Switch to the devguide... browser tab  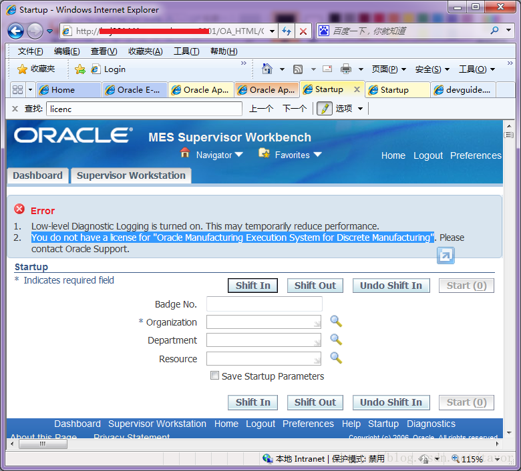pyautogui.click(x=463, y=89)
